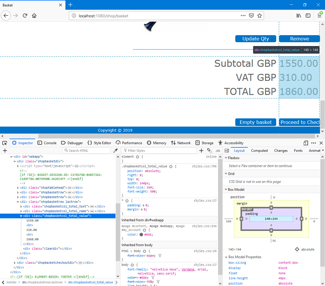Show the browser sidebars

(308, 16)
